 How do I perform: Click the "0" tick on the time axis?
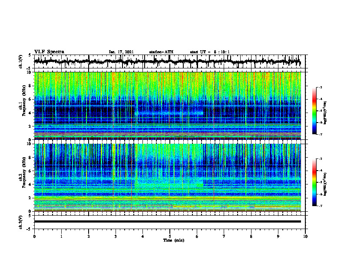pos(34,236)
